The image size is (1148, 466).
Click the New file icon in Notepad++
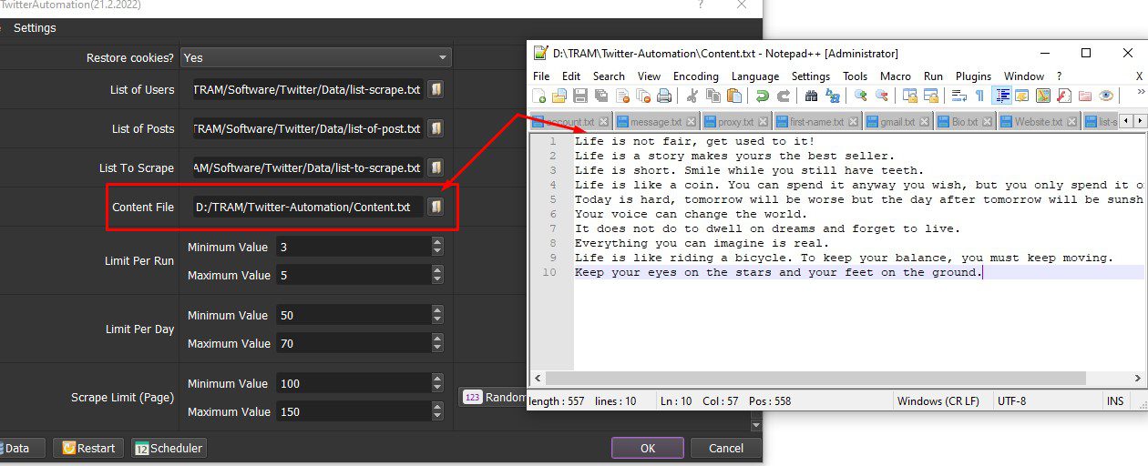[539, 96]
